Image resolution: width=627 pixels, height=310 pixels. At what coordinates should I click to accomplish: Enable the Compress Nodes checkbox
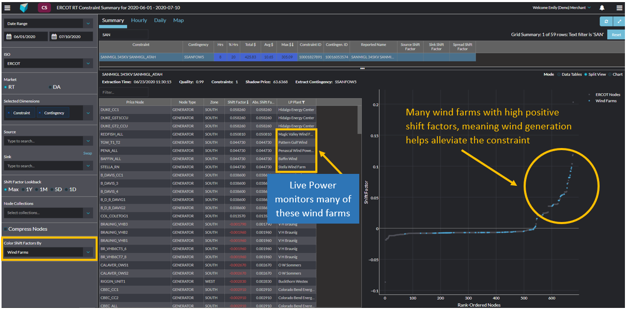[7, 228]
